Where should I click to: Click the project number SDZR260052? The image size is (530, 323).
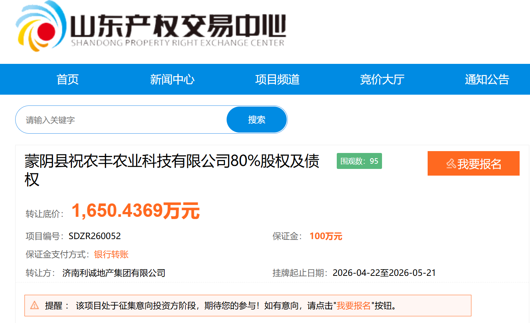coord(95,236)
